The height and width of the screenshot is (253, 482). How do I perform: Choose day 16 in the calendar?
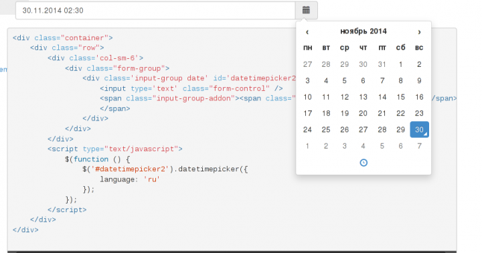click(x=419, y=97)
